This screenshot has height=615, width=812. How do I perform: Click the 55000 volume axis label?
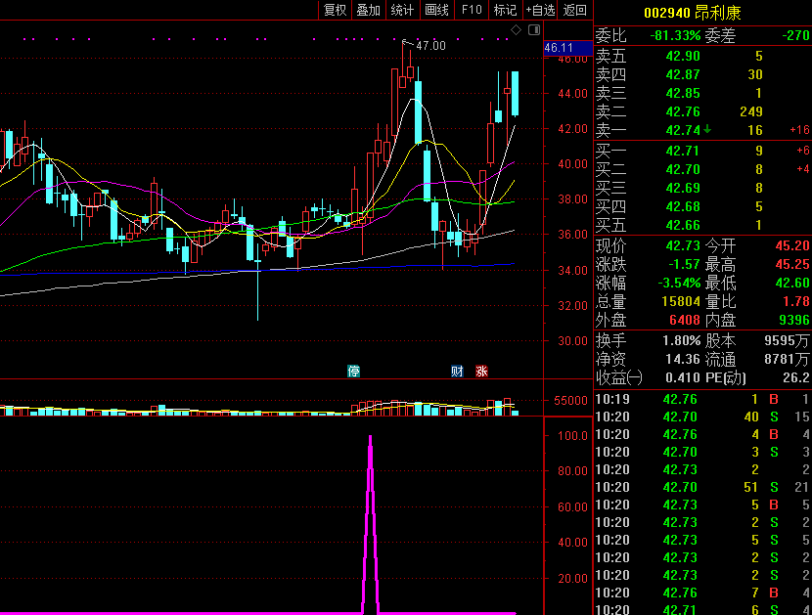(570, 401)
